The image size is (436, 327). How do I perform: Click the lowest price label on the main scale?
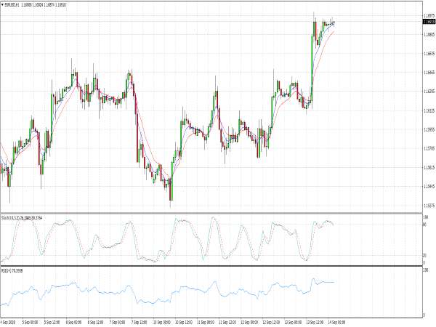tap(429, 206)
